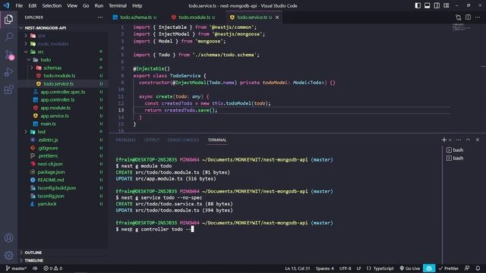Click Spaces: 4 indentation setting
The height and width of the screenshot is (273, 486).
click(324, 268)
